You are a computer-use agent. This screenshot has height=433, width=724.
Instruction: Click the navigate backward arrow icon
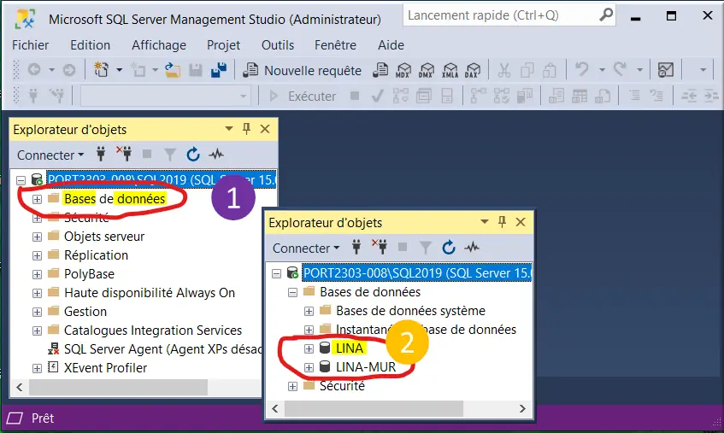pos(34,70)
